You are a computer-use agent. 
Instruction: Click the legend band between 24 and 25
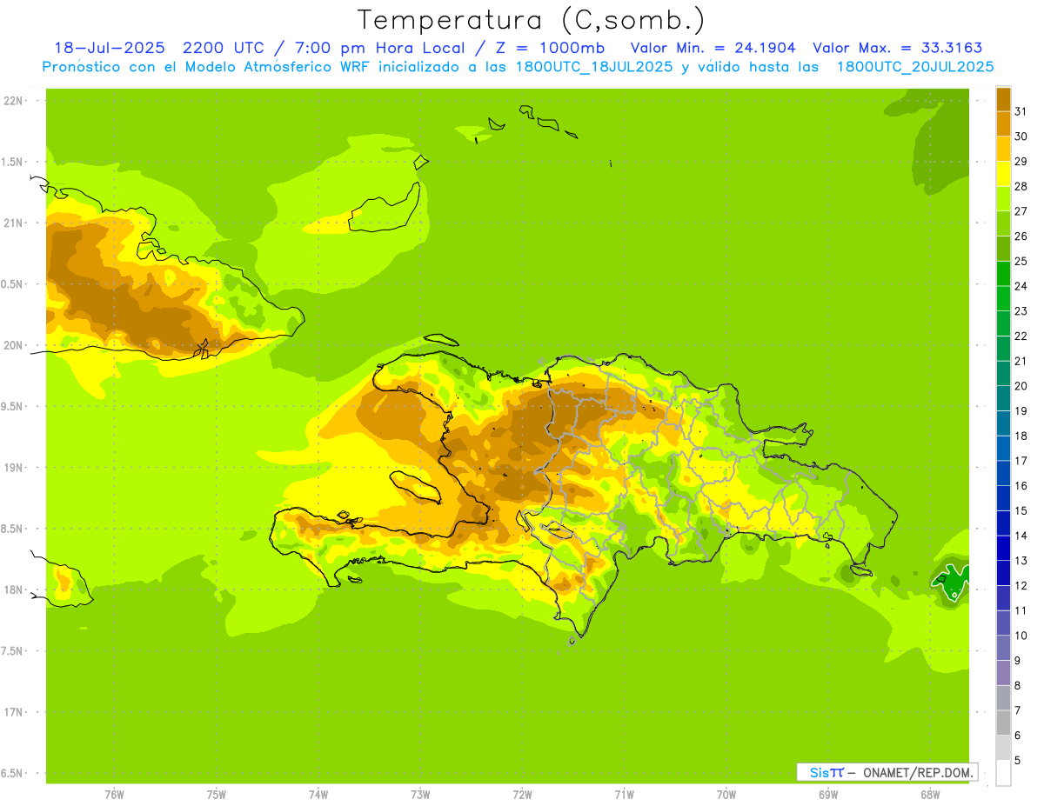[x=1003, y=273]
